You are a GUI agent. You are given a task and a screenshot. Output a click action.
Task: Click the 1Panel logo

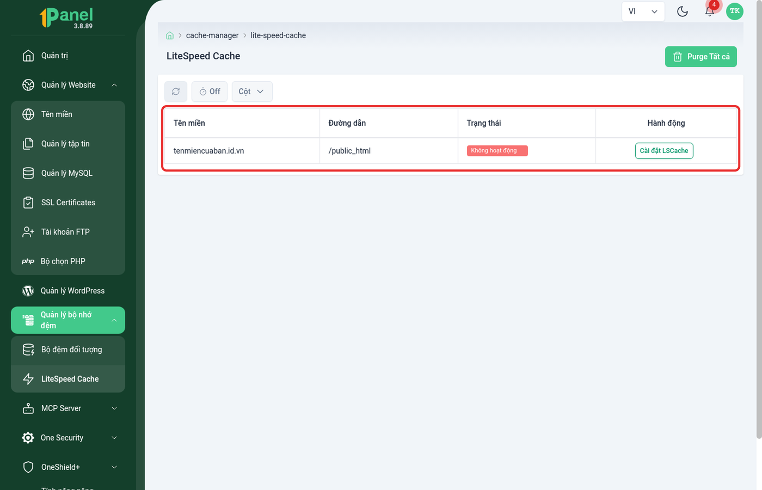[x=66, y=17]
